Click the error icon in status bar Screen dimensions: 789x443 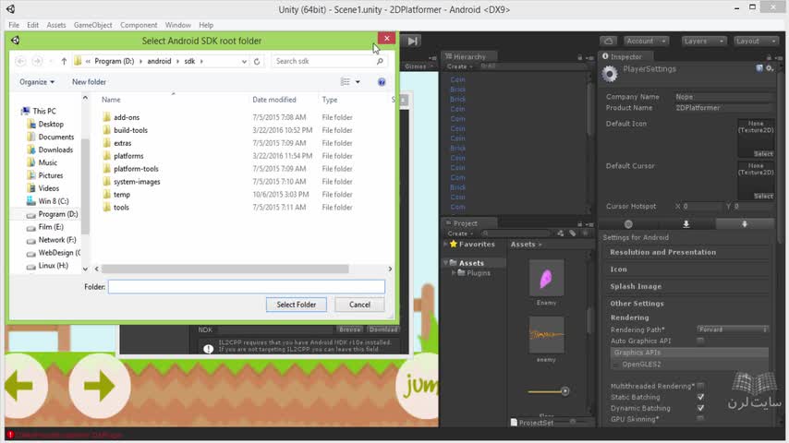pyautogui.click(x=10, y=435)
